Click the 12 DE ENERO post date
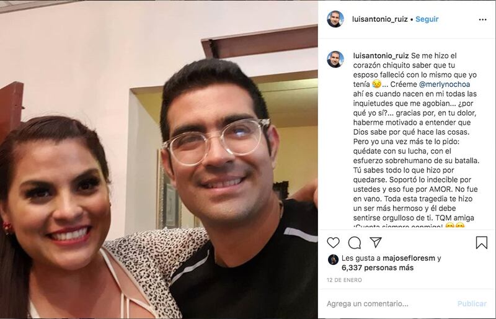 344,280
